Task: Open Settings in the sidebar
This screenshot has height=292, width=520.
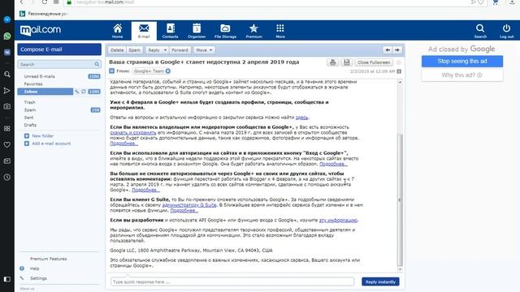Action: click(38, 278)
